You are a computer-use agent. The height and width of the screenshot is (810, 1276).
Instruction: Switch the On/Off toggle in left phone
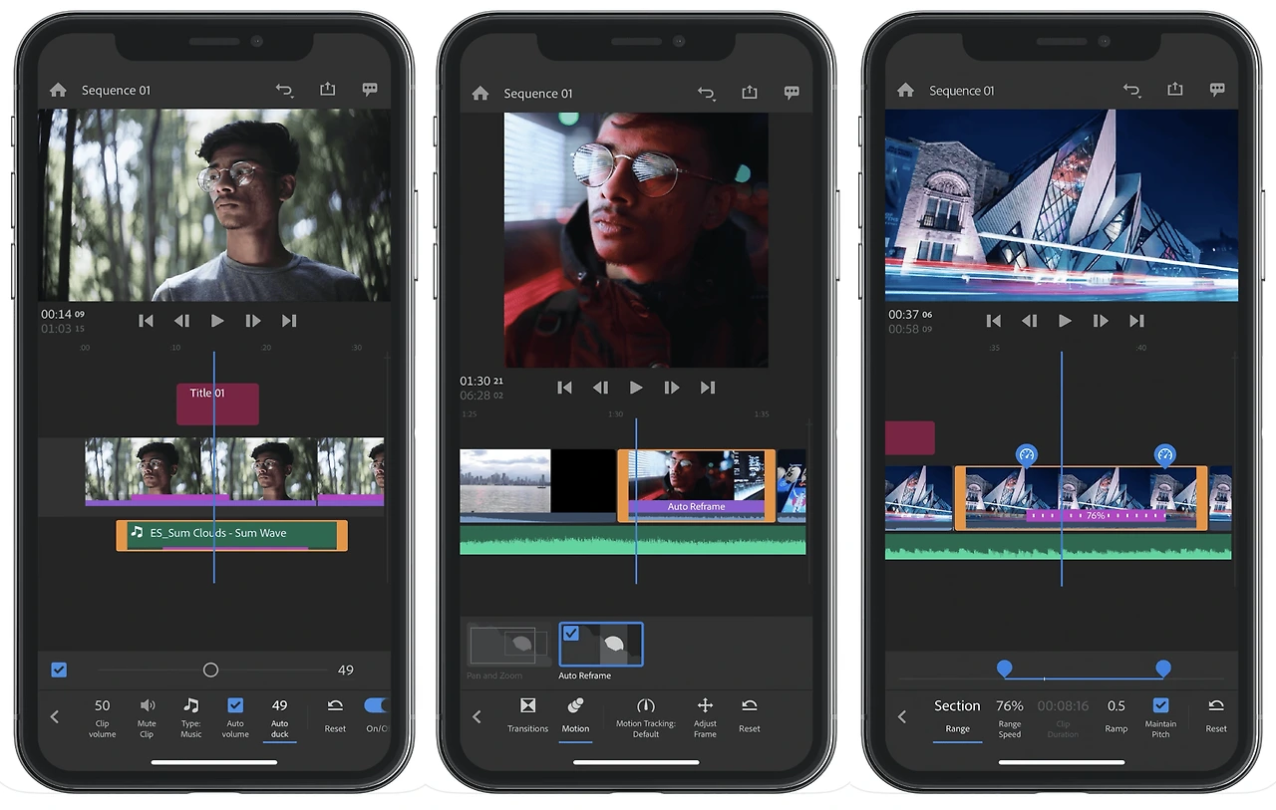[376, 705]
